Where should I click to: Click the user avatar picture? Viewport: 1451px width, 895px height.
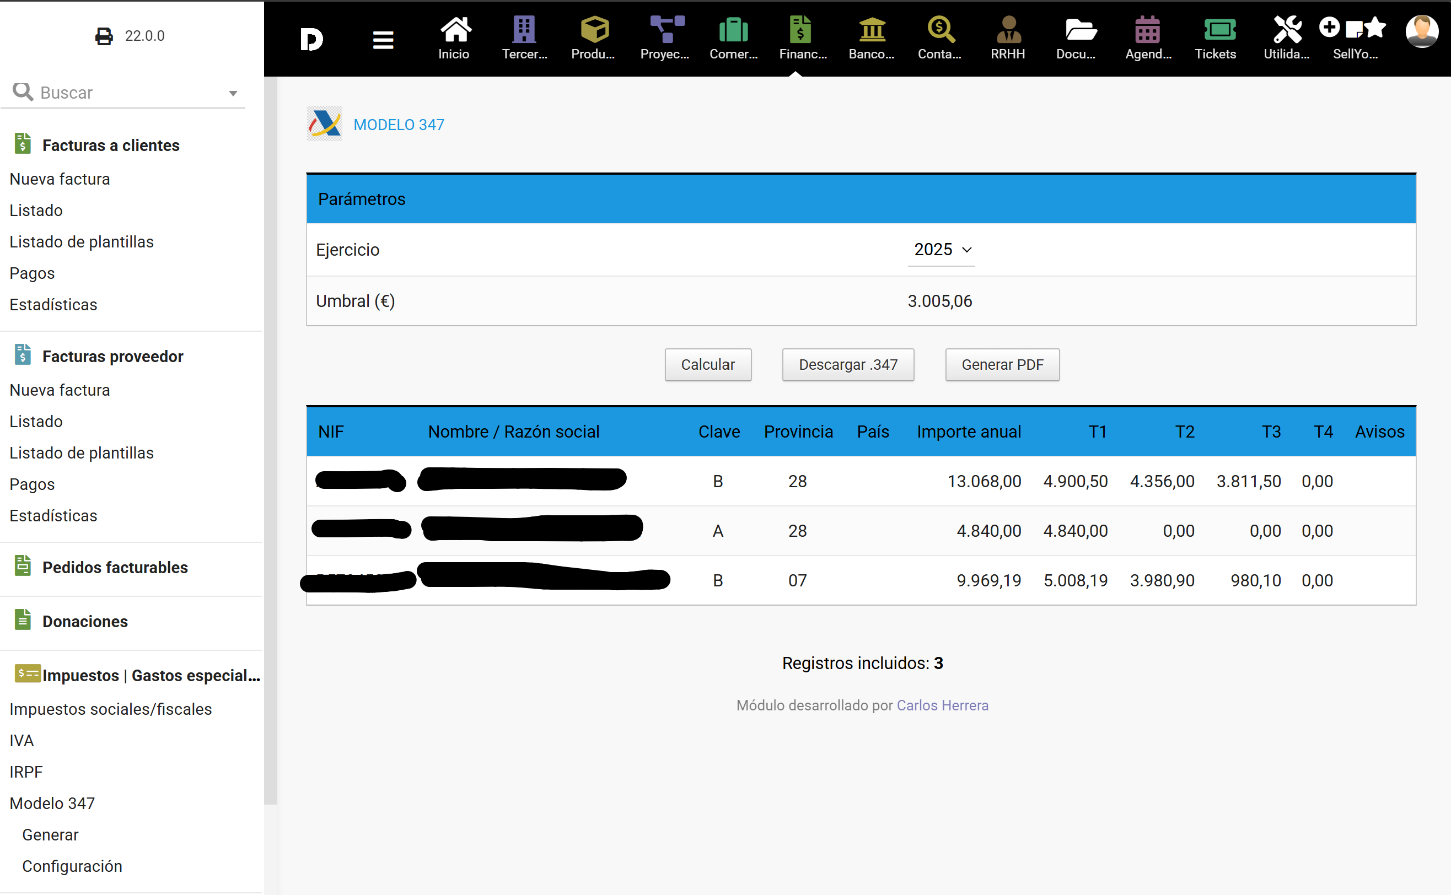pyautogui.click(x=1422, y=31)
